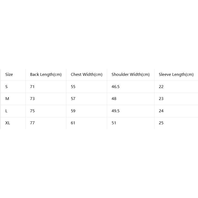Click the XL size row label
198x198 pixels.
[8, 123]
